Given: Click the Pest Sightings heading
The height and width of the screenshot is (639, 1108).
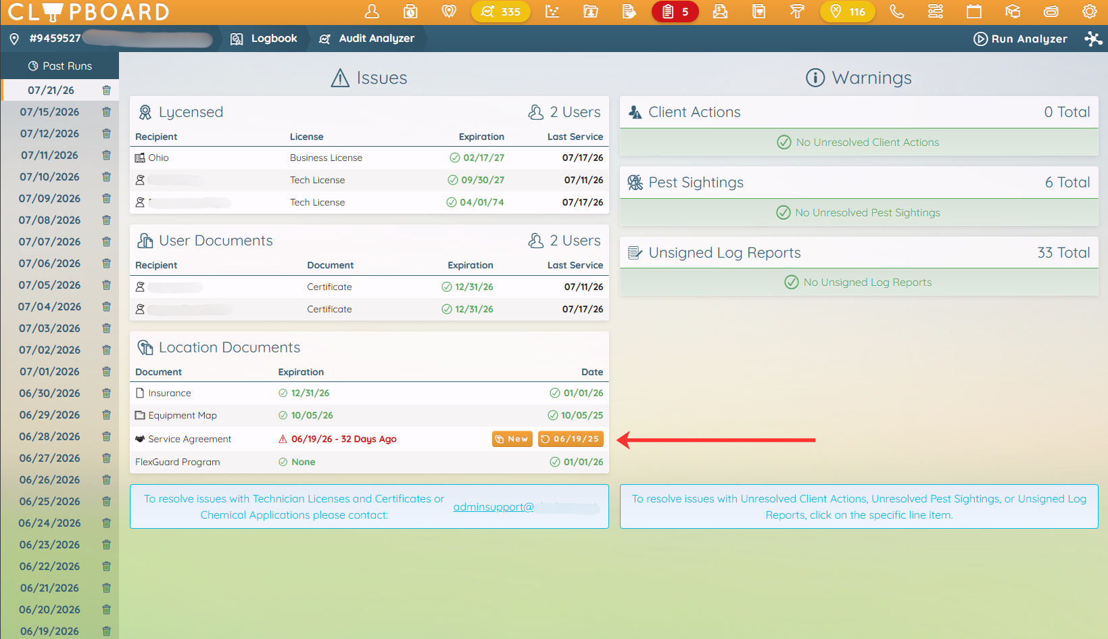Looking at the screenshot, I should click(696, 183).
